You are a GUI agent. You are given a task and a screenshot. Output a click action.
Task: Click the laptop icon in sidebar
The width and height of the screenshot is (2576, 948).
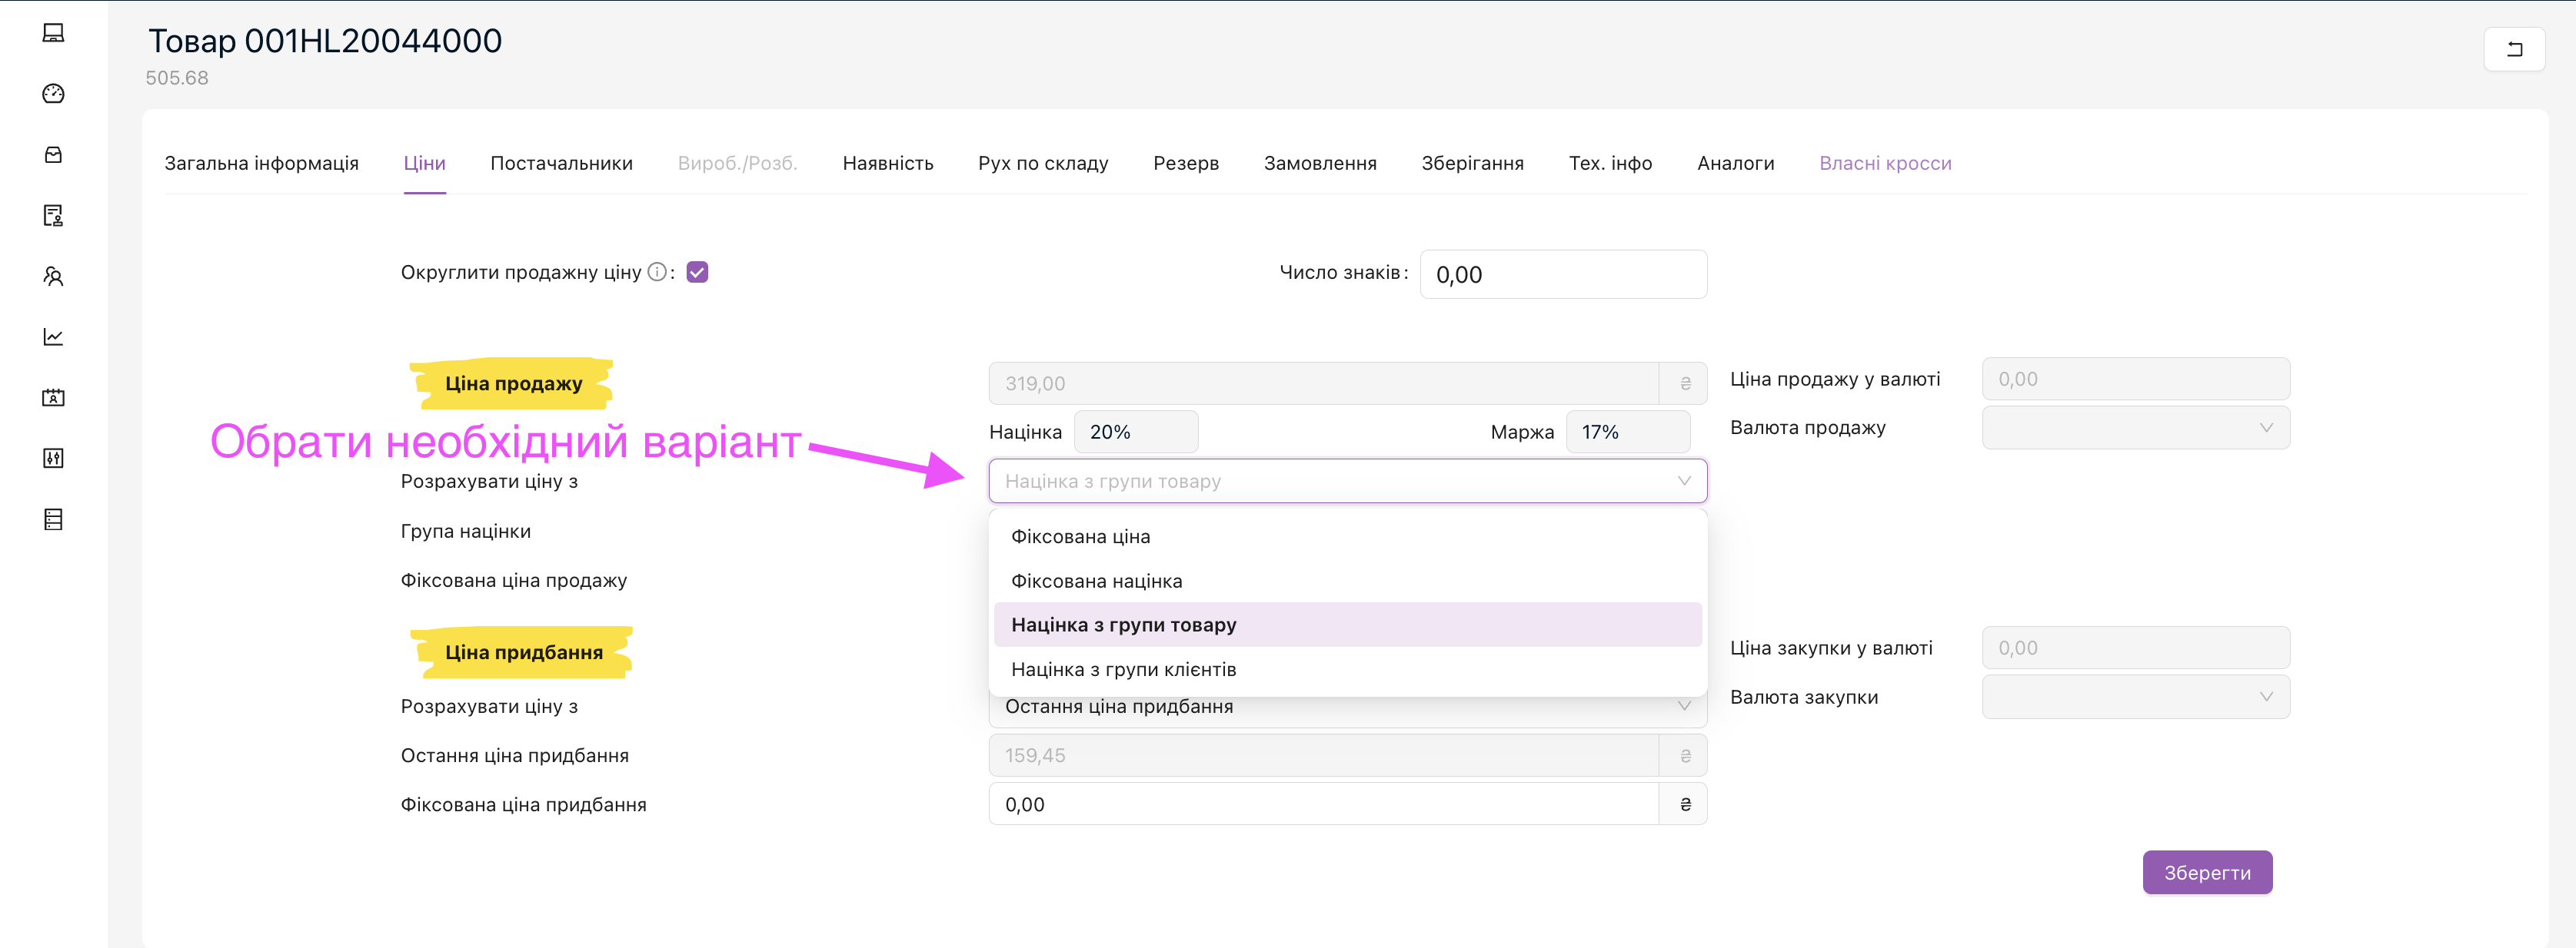(53, 33)
